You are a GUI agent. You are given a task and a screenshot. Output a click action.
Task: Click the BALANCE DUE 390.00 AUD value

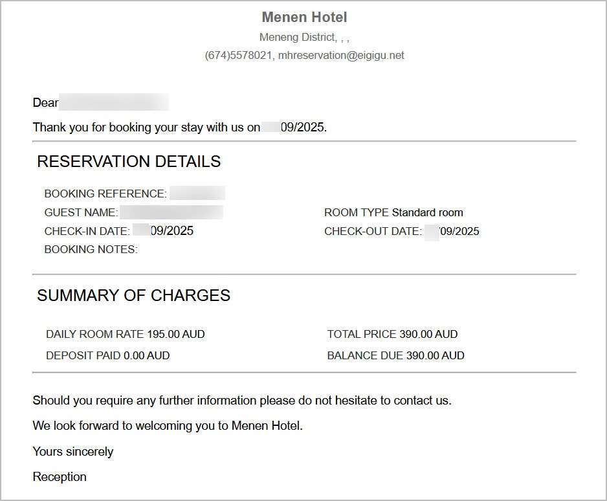tap(435, 355)
